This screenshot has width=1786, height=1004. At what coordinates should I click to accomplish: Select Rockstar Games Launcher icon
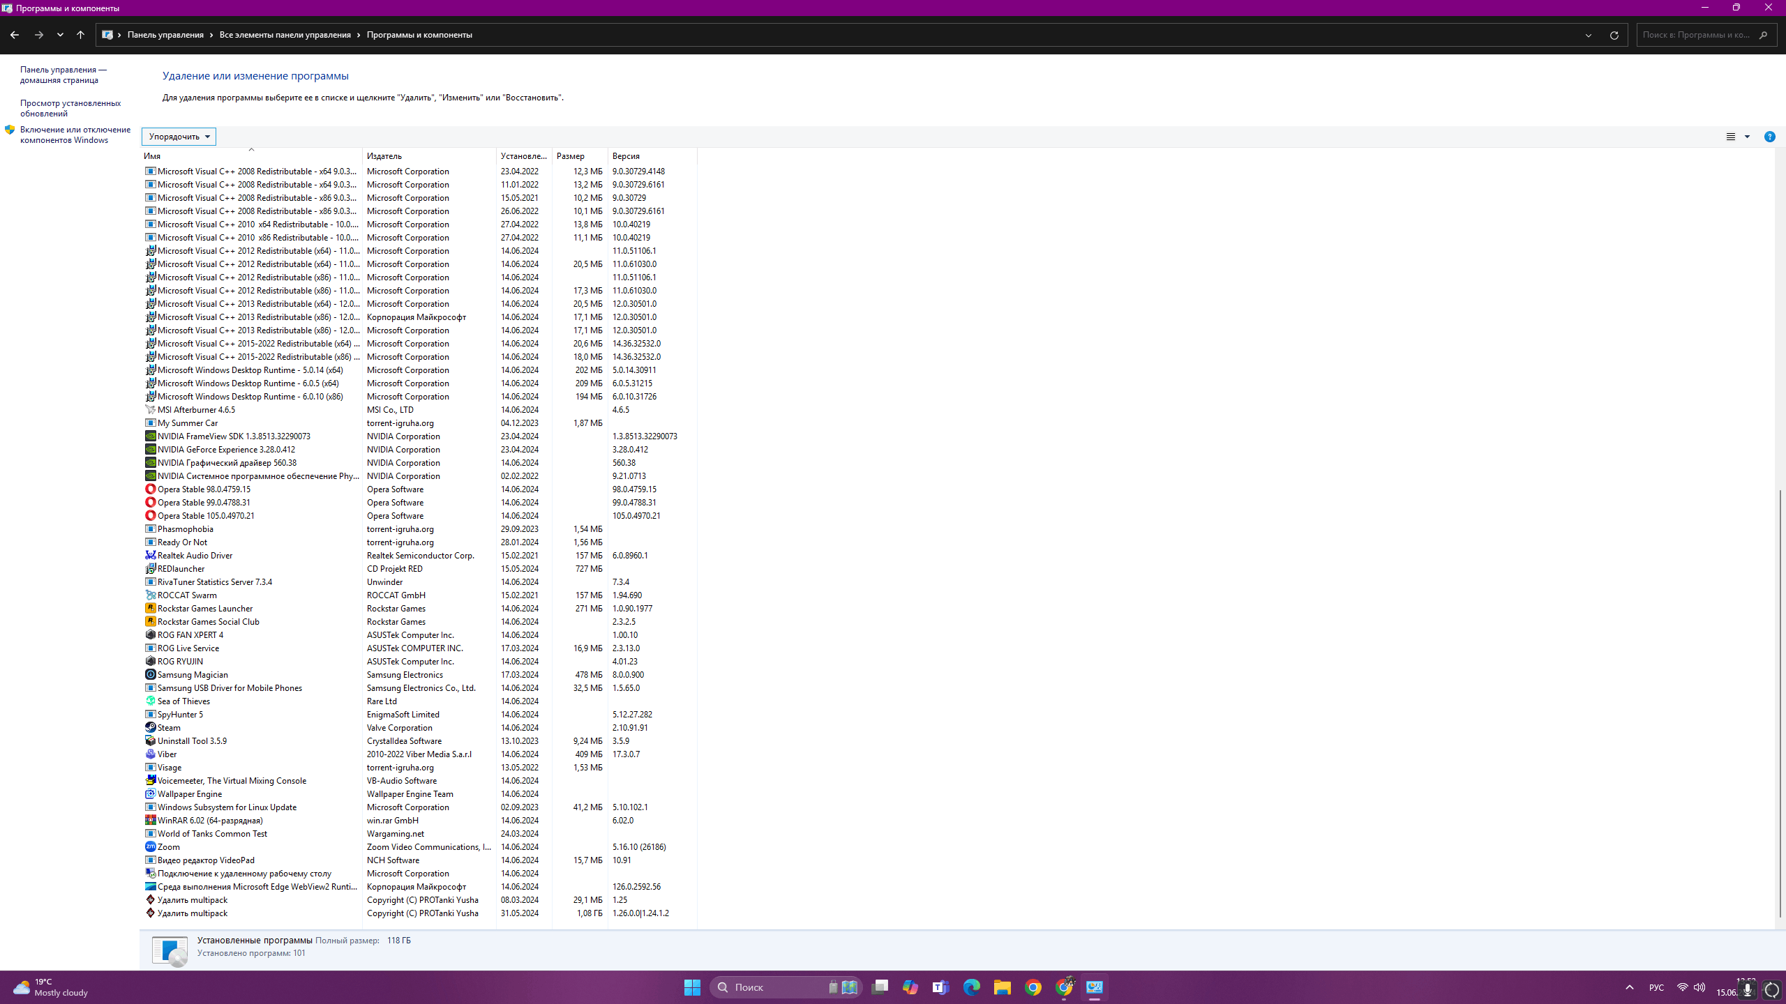150,608
